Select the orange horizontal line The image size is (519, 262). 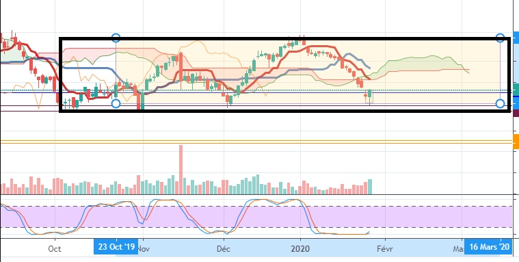(256, 142)
